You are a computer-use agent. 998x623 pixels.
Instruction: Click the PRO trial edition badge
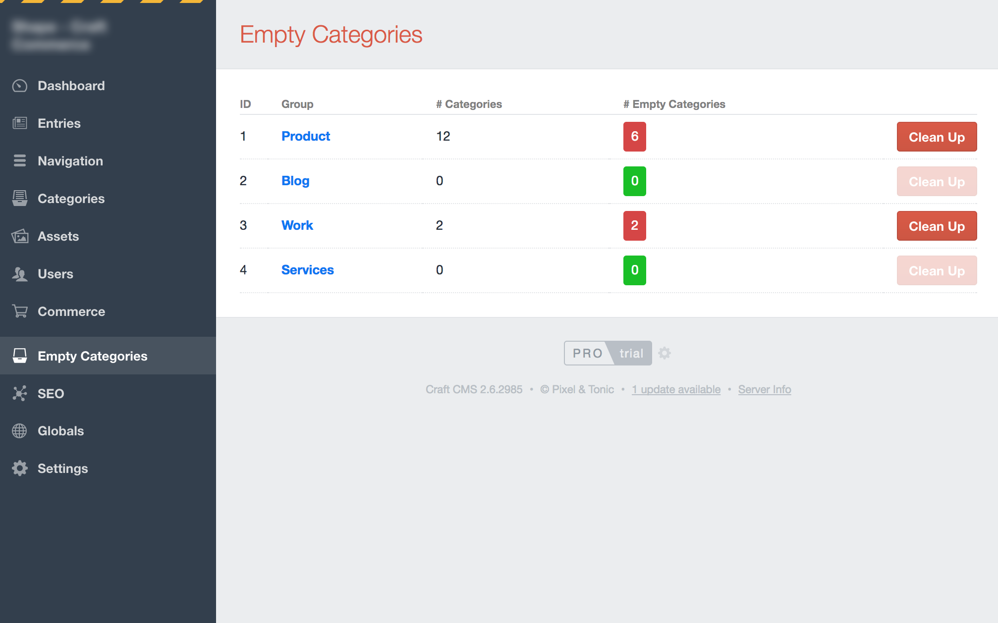[608, 353]
